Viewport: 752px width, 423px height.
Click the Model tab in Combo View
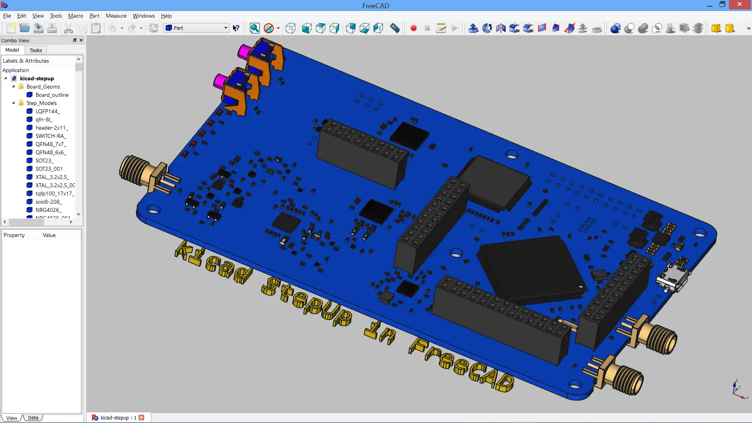[x=12, y=50]
